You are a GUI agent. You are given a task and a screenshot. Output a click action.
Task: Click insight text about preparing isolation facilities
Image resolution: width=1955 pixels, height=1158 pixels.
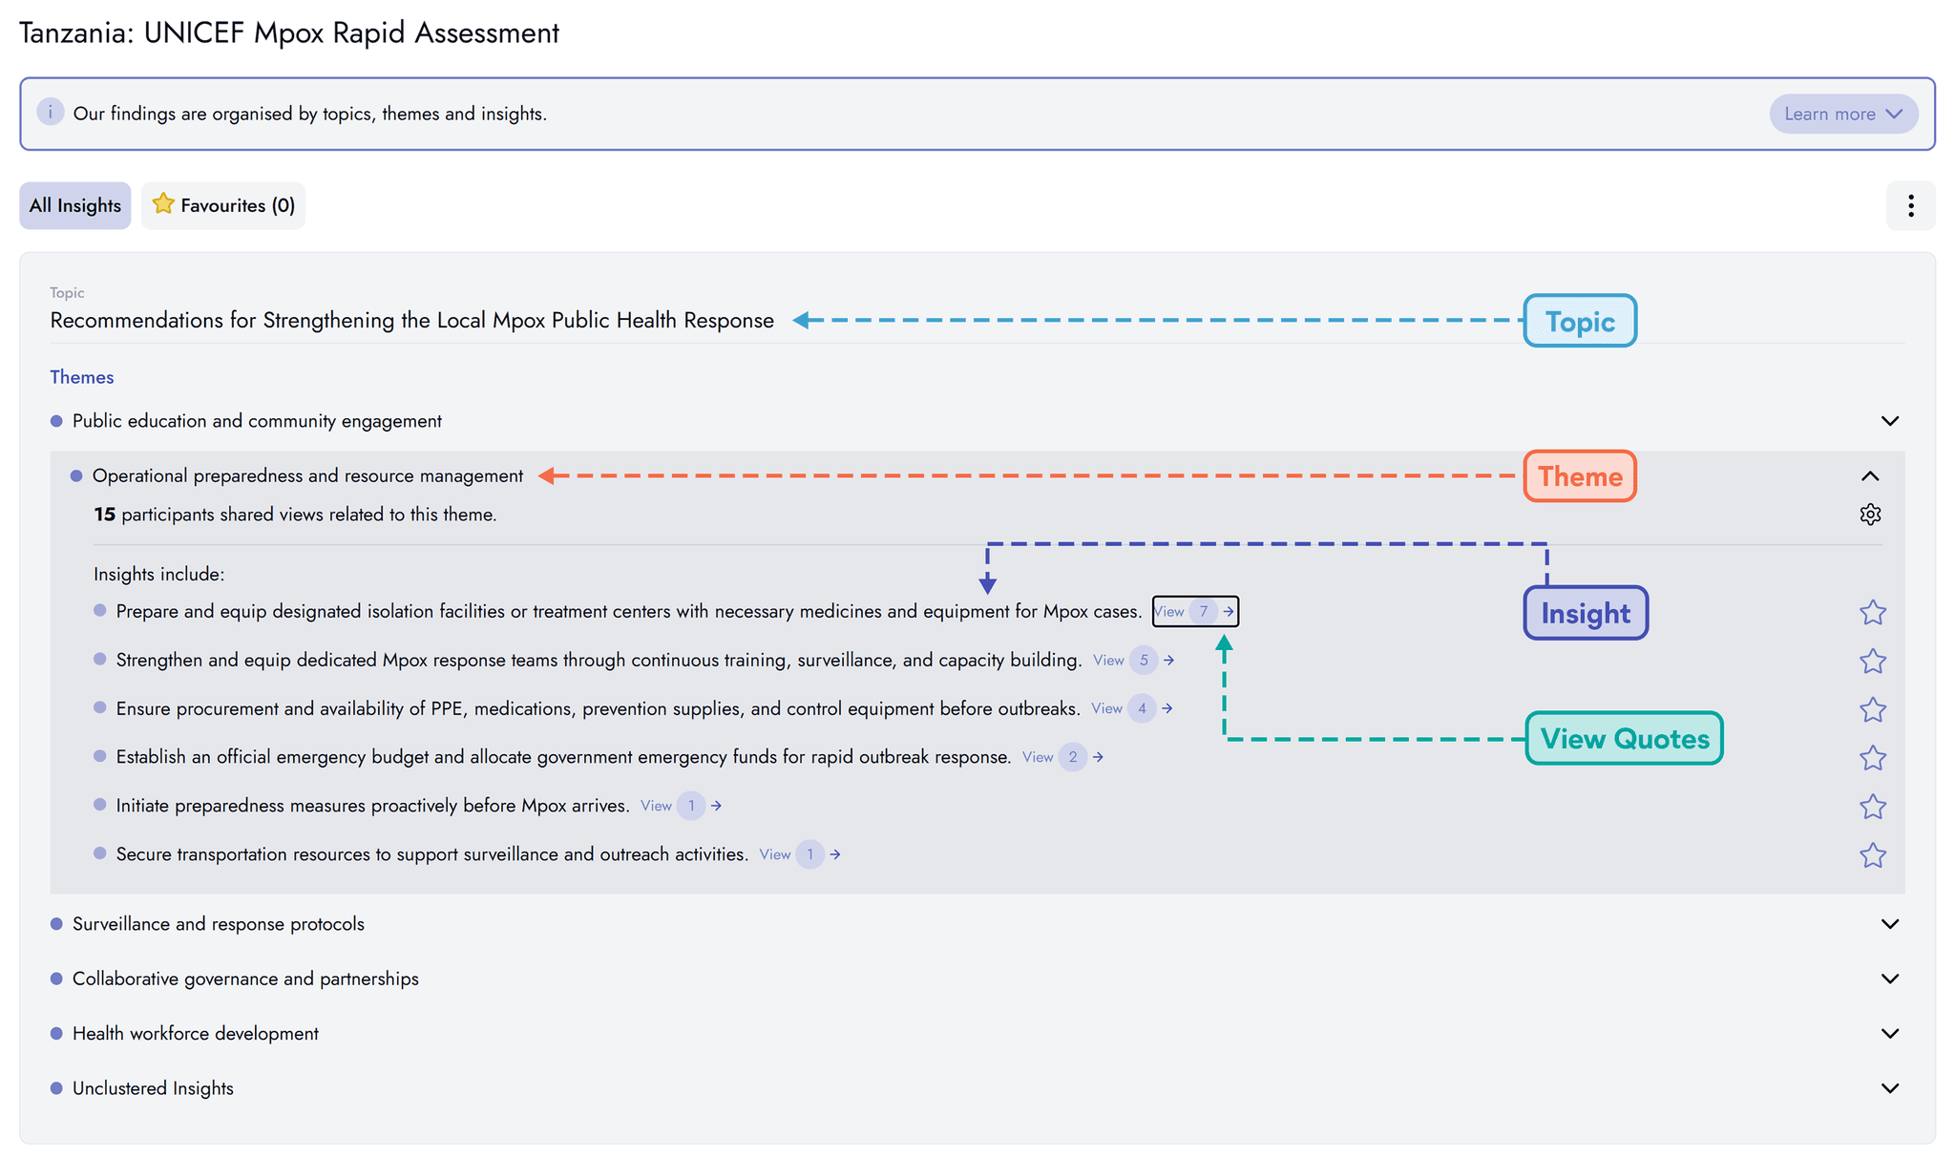point(629,611)
